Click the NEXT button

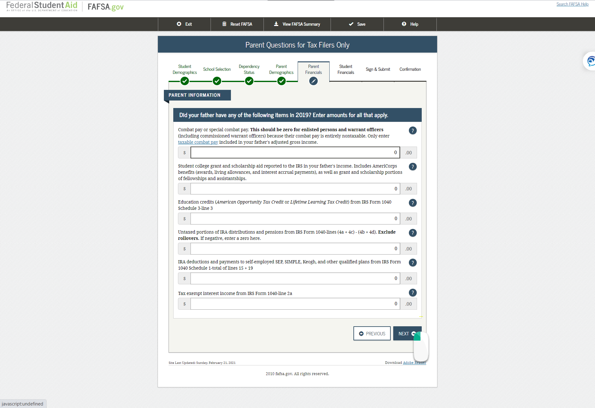(x=406, y=333)
